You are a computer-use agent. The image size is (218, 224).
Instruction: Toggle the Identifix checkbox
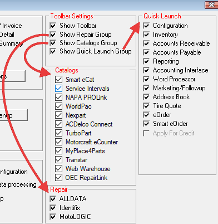53,208
